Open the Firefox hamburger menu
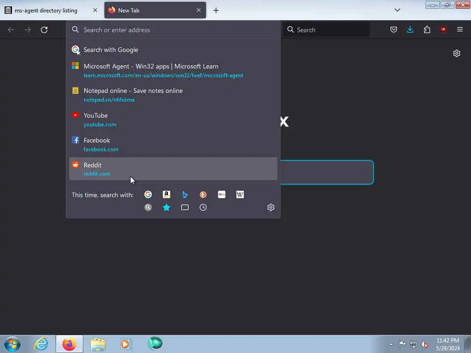 460,29
